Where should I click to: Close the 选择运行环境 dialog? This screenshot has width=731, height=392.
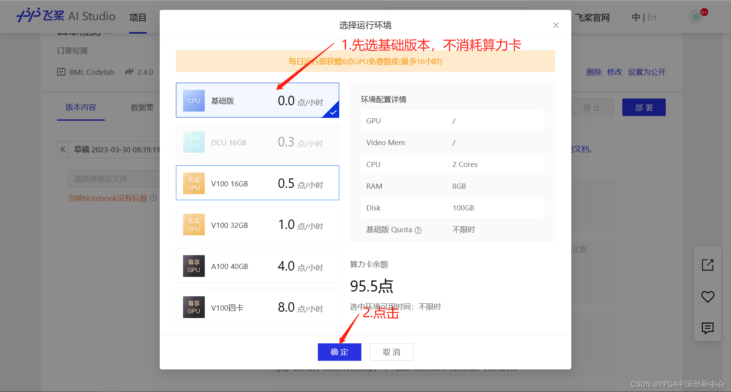(x=556, y=25)
